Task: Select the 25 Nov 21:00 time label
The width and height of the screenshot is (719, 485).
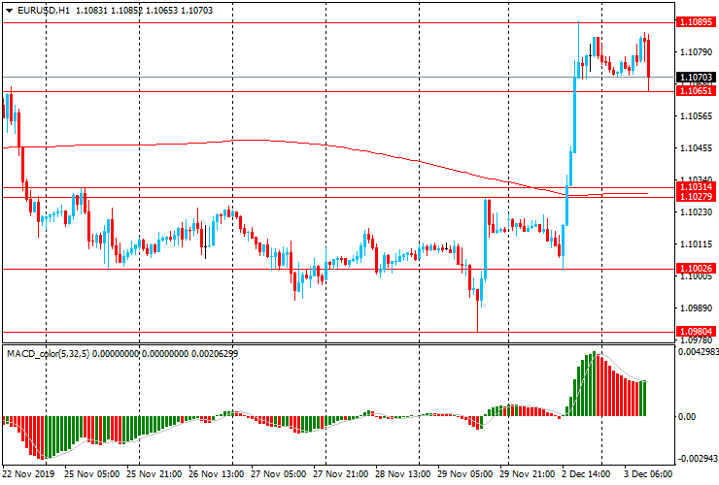Action: click(x=154, y=473)
